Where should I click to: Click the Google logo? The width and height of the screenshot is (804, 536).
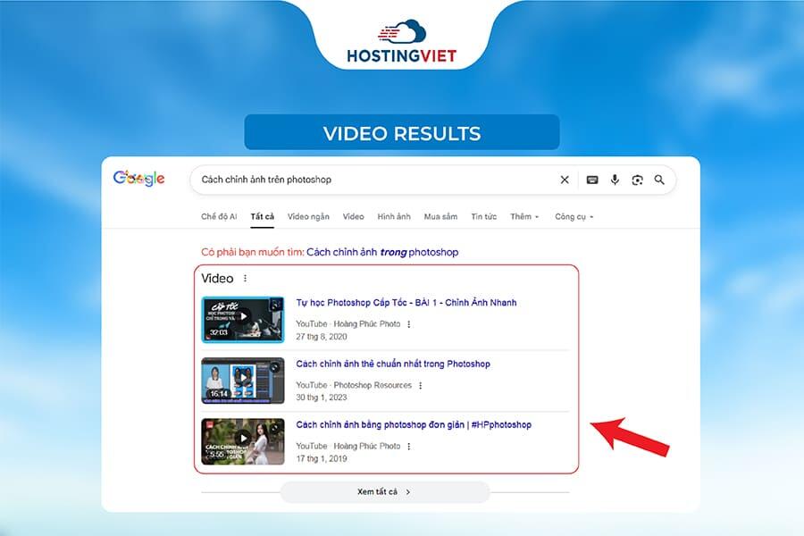click(x=138, y=179)
